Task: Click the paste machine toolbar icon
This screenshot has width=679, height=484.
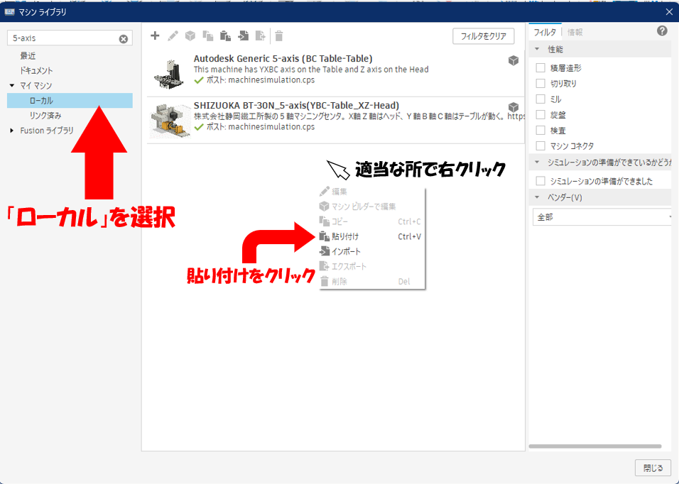Action: click(x=225, y=35)
